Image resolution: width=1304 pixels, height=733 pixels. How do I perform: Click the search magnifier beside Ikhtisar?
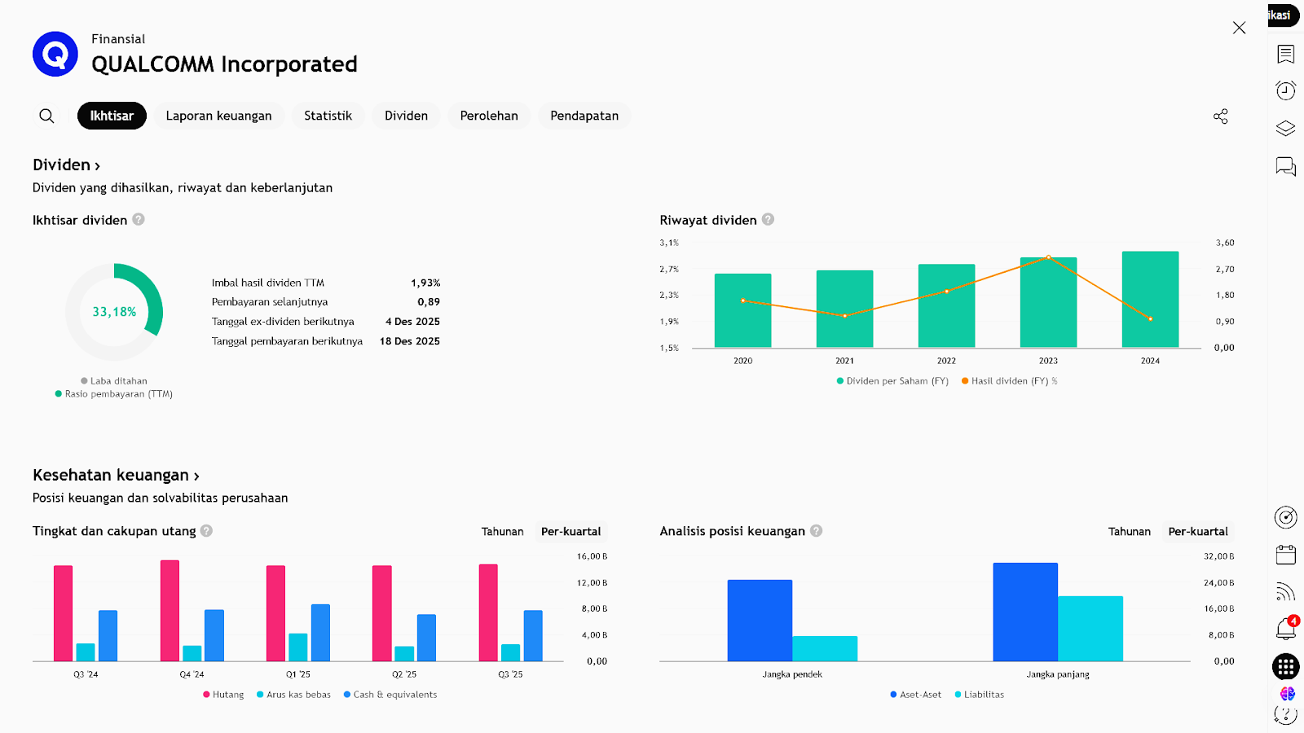point(47,116)
